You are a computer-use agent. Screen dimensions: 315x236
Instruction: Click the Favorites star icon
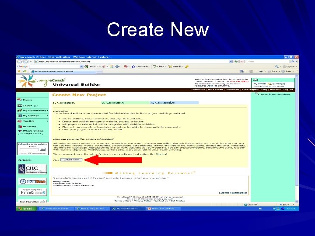coord(19,71)
